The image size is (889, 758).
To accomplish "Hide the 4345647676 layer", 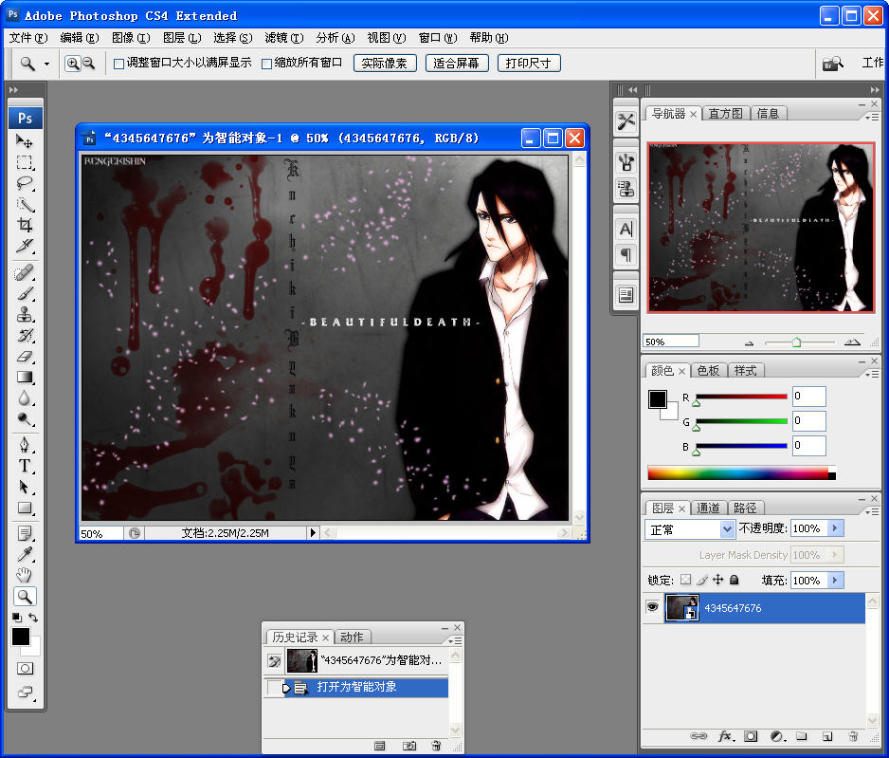I will (x=653, y=607).
